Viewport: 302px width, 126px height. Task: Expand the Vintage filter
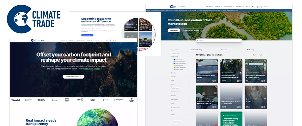point(180,77)
